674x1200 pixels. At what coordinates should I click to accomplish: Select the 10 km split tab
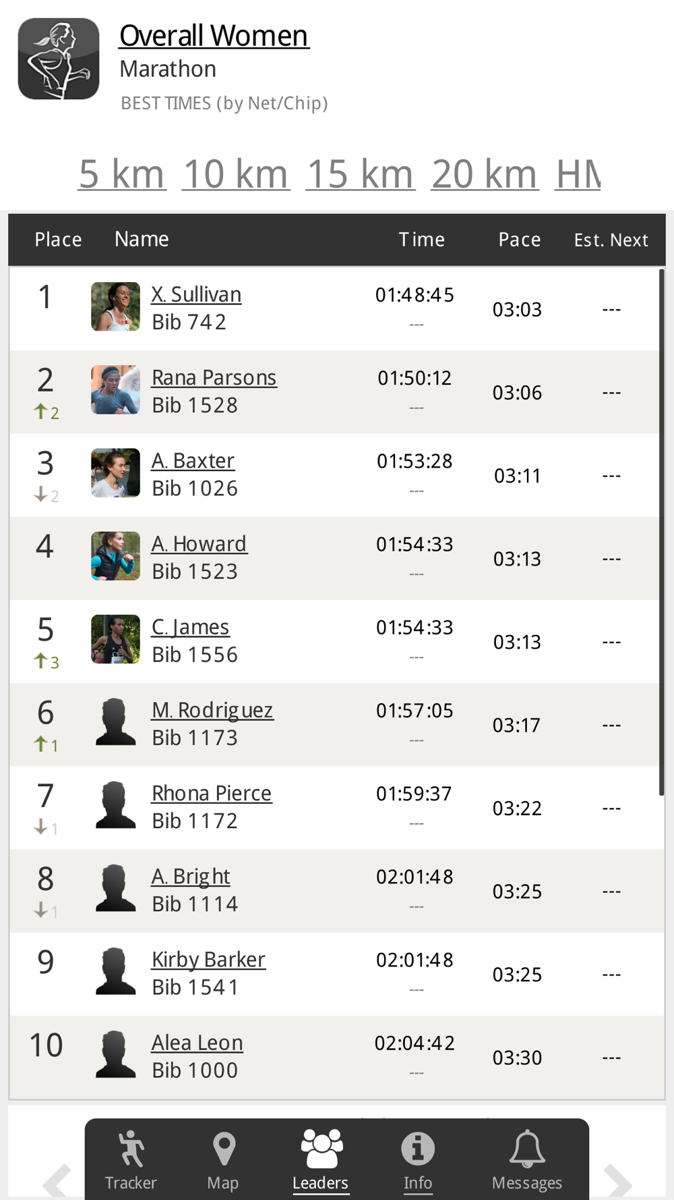point(236,173)
